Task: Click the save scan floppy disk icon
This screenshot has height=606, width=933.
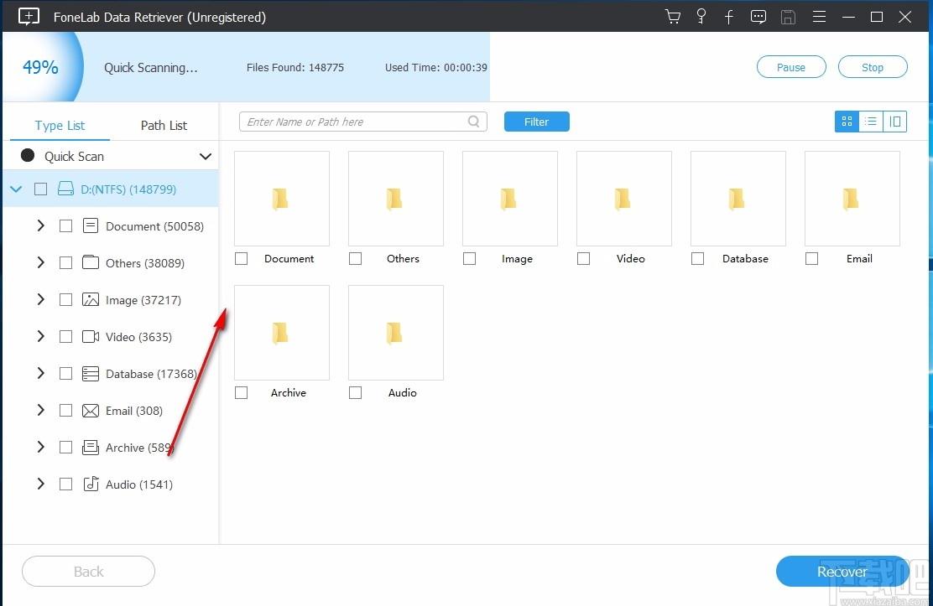Action: [x=788, y=17]
